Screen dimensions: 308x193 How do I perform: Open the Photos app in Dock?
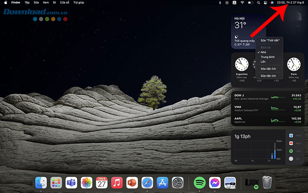87,182
